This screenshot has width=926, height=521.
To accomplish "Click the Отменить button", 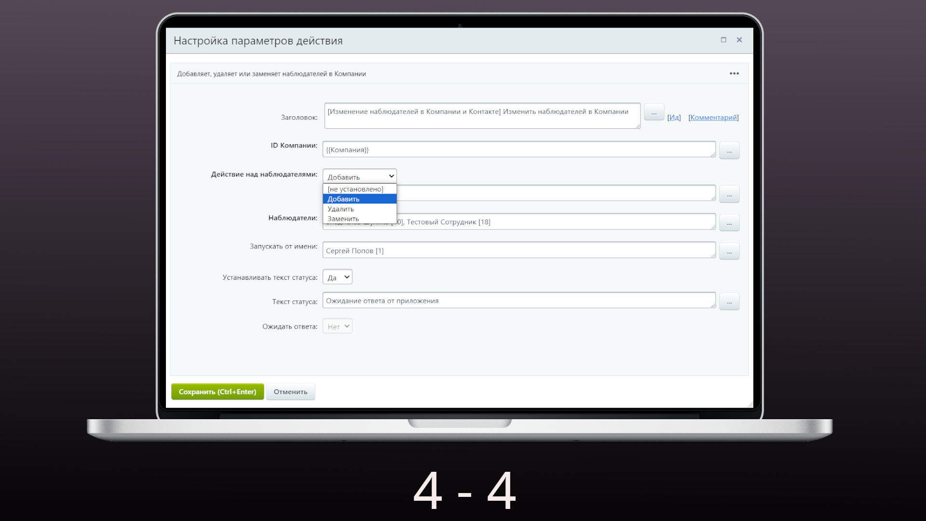I will point(290,392).
